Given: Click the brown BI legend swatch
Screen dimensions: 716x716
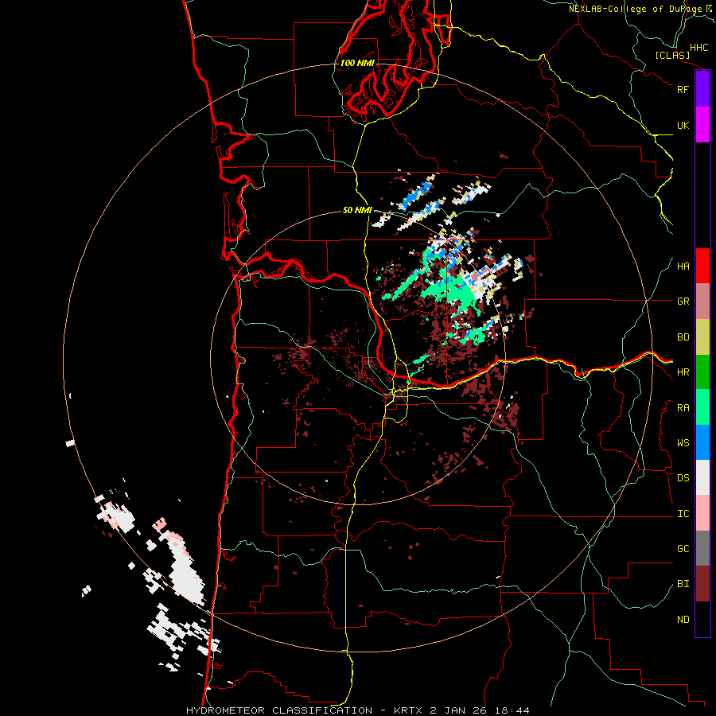Looking at the screenshot, I should coord(702,584).
